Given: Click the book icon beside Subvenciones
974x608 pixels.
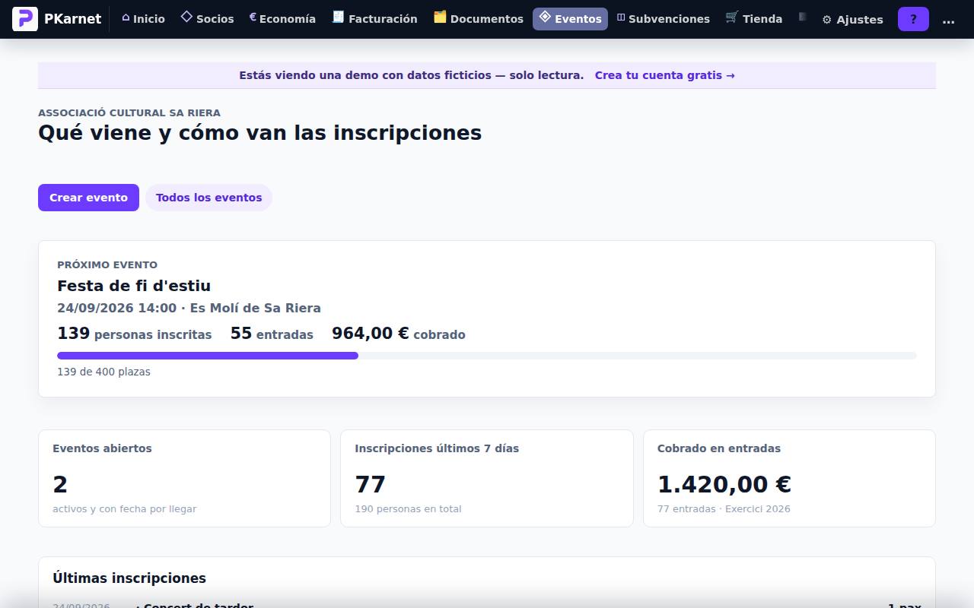Looking at the screenshot, I should coord(621,17).
